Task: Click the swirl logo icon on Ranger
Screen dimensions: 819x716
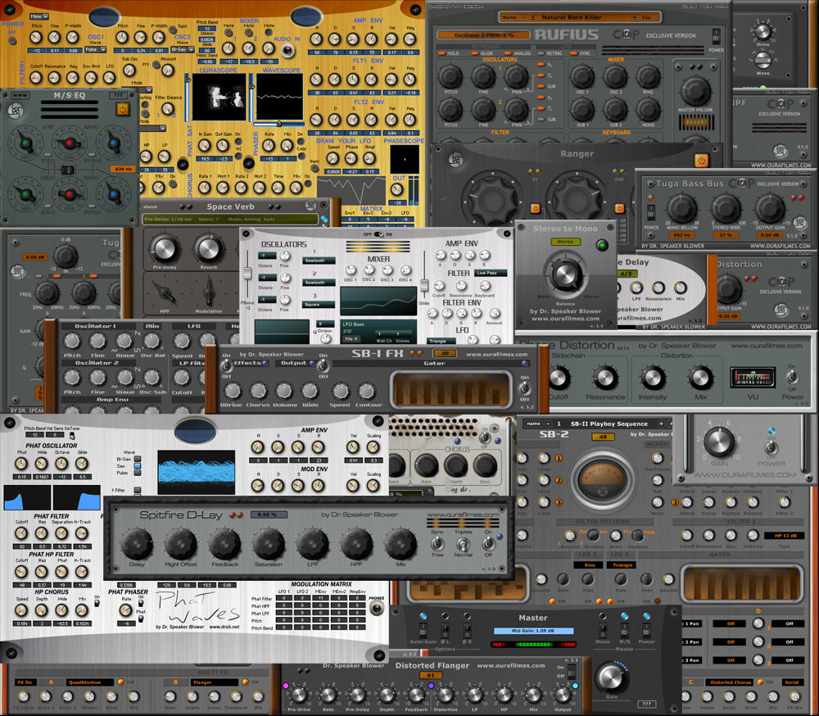Action: coord(455,160)
